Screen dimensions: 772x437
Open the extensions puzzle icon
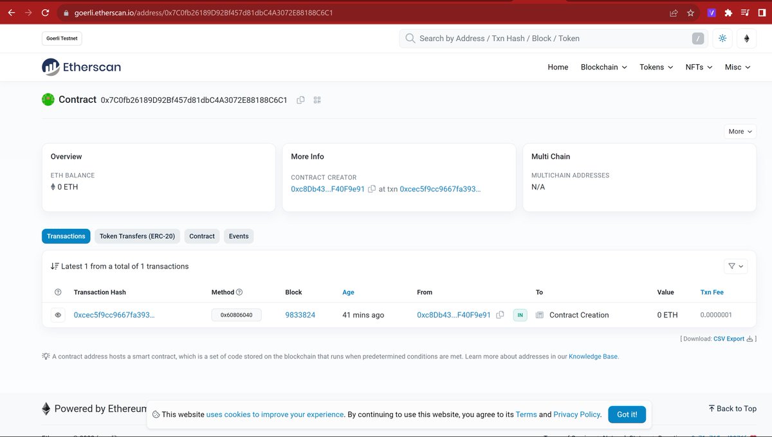[728, 13]
